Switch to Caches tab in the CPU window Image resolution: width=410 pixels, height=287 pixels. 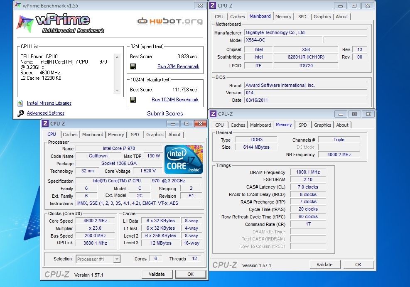70,135
